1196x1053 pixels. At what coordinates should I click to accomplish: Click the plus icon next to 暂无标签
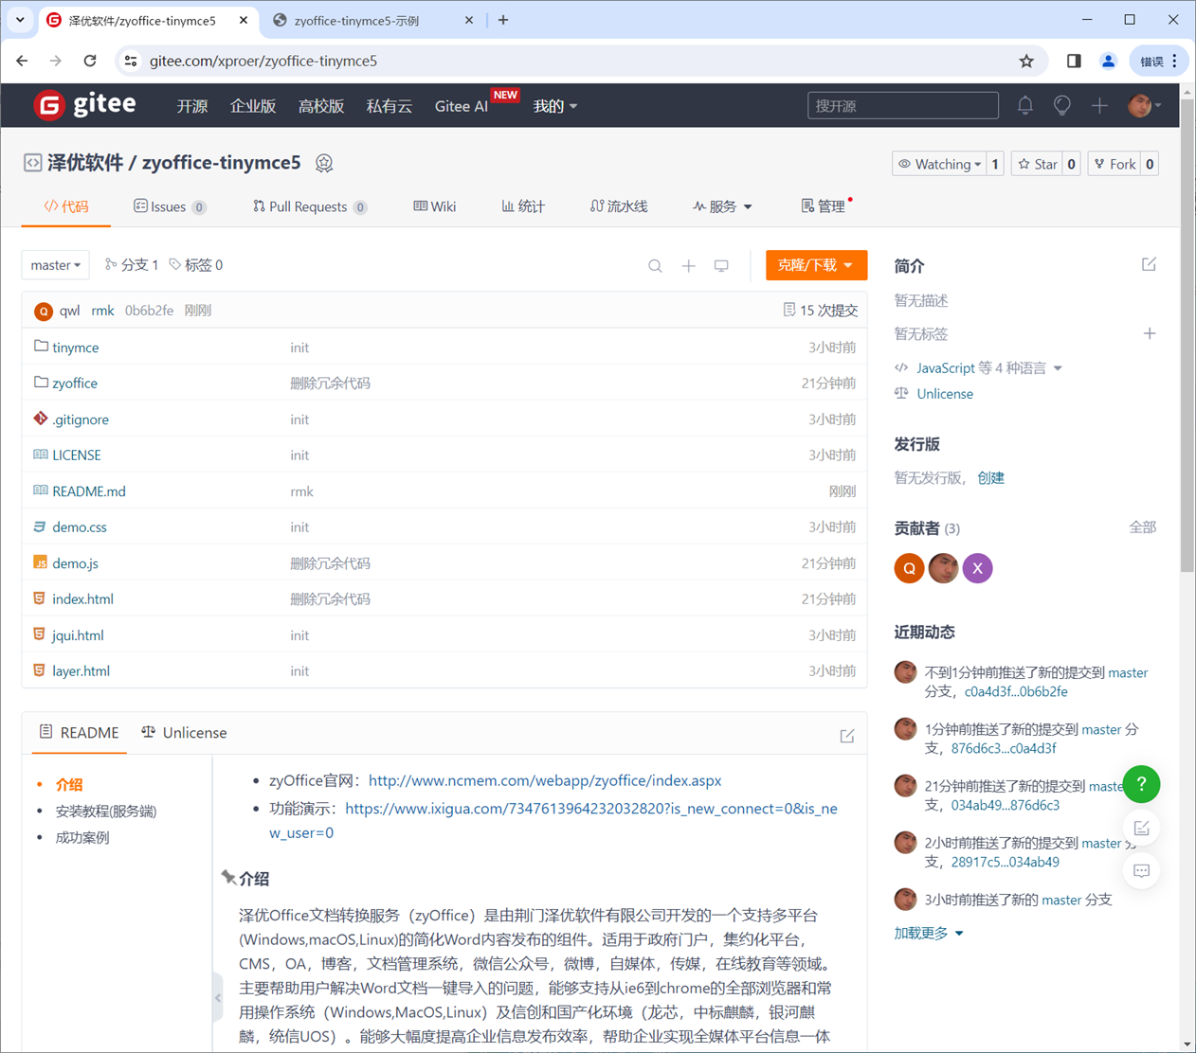[x=1150, y=333]
